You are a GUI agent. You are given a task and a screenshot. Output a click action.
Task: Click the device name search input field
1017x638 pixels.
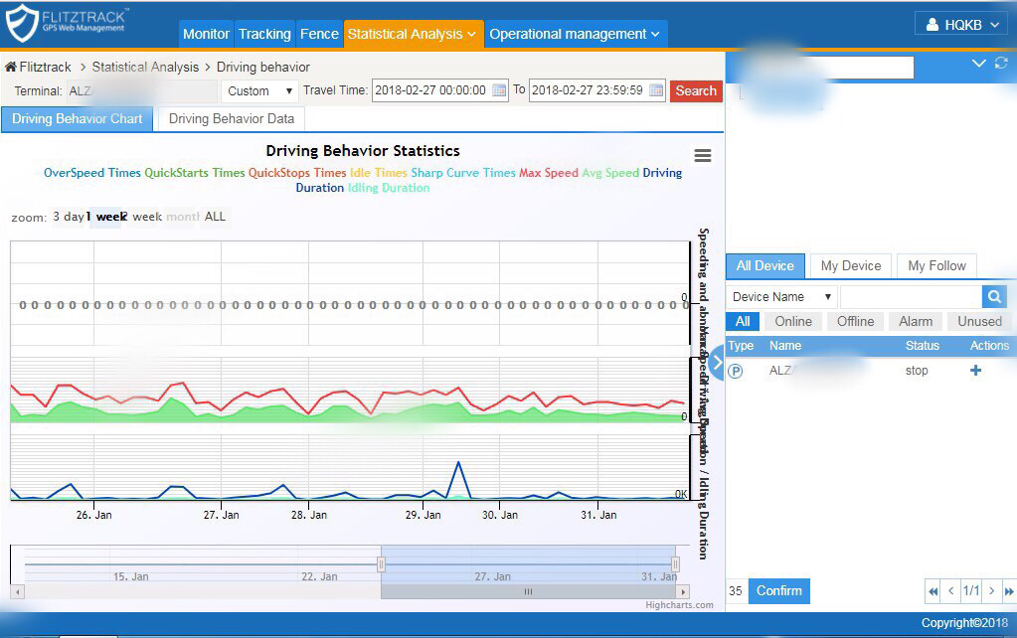(911, 297)
